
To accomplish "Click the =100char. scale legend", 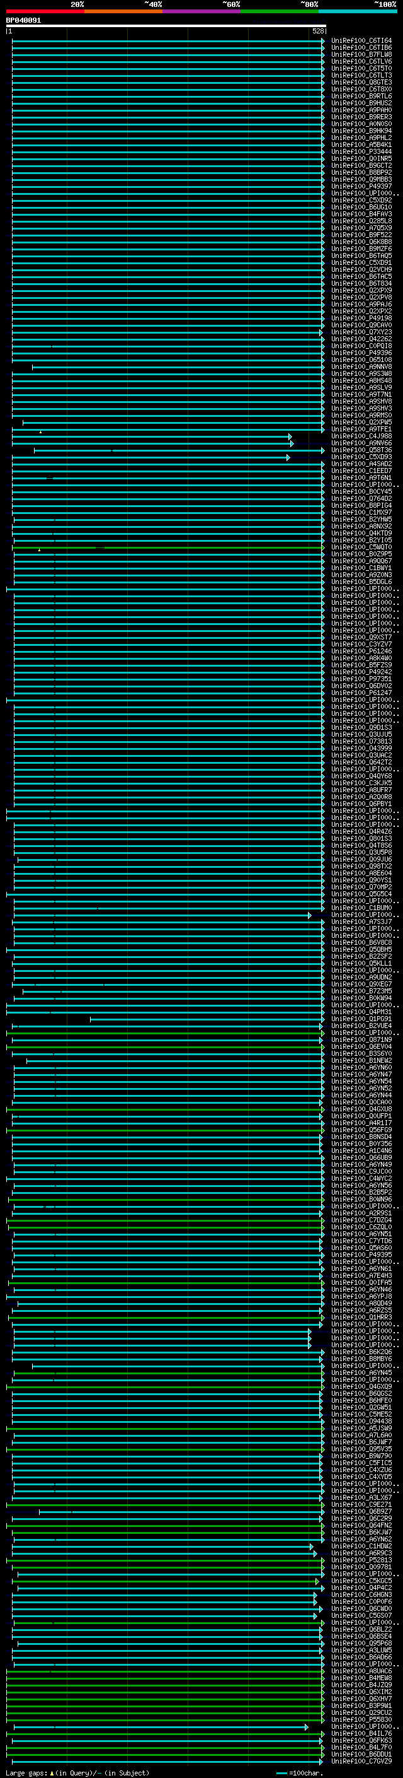I will tap(300, 1772).
